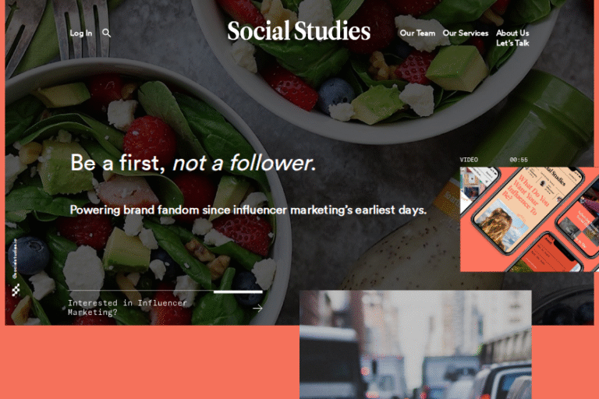Play the phone mockups video thumbnail
The image size is (599, 399).
529,218
